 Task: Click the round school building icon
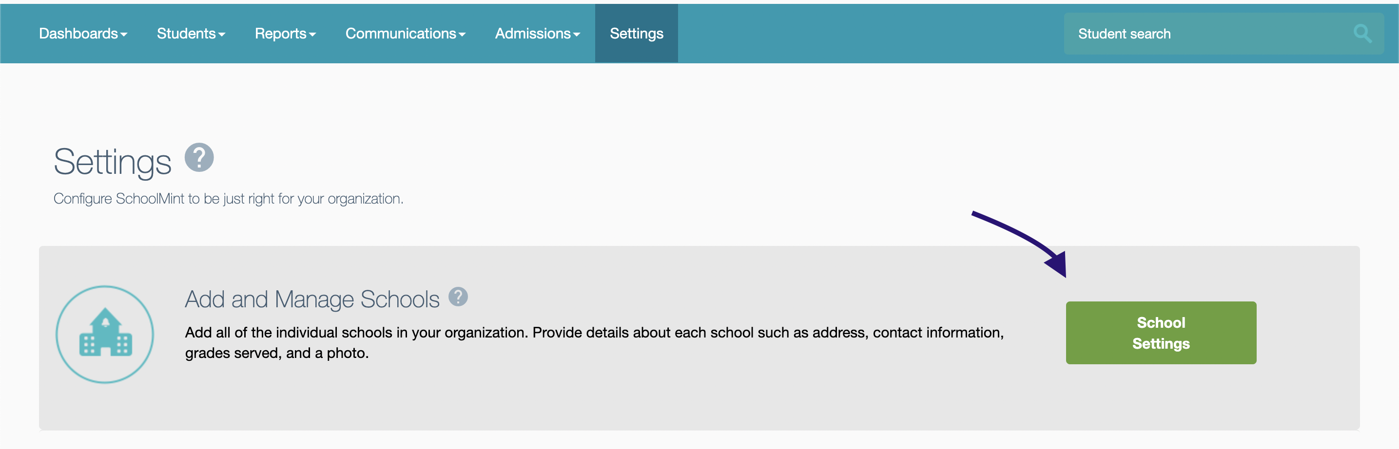(x=105, y=335)
